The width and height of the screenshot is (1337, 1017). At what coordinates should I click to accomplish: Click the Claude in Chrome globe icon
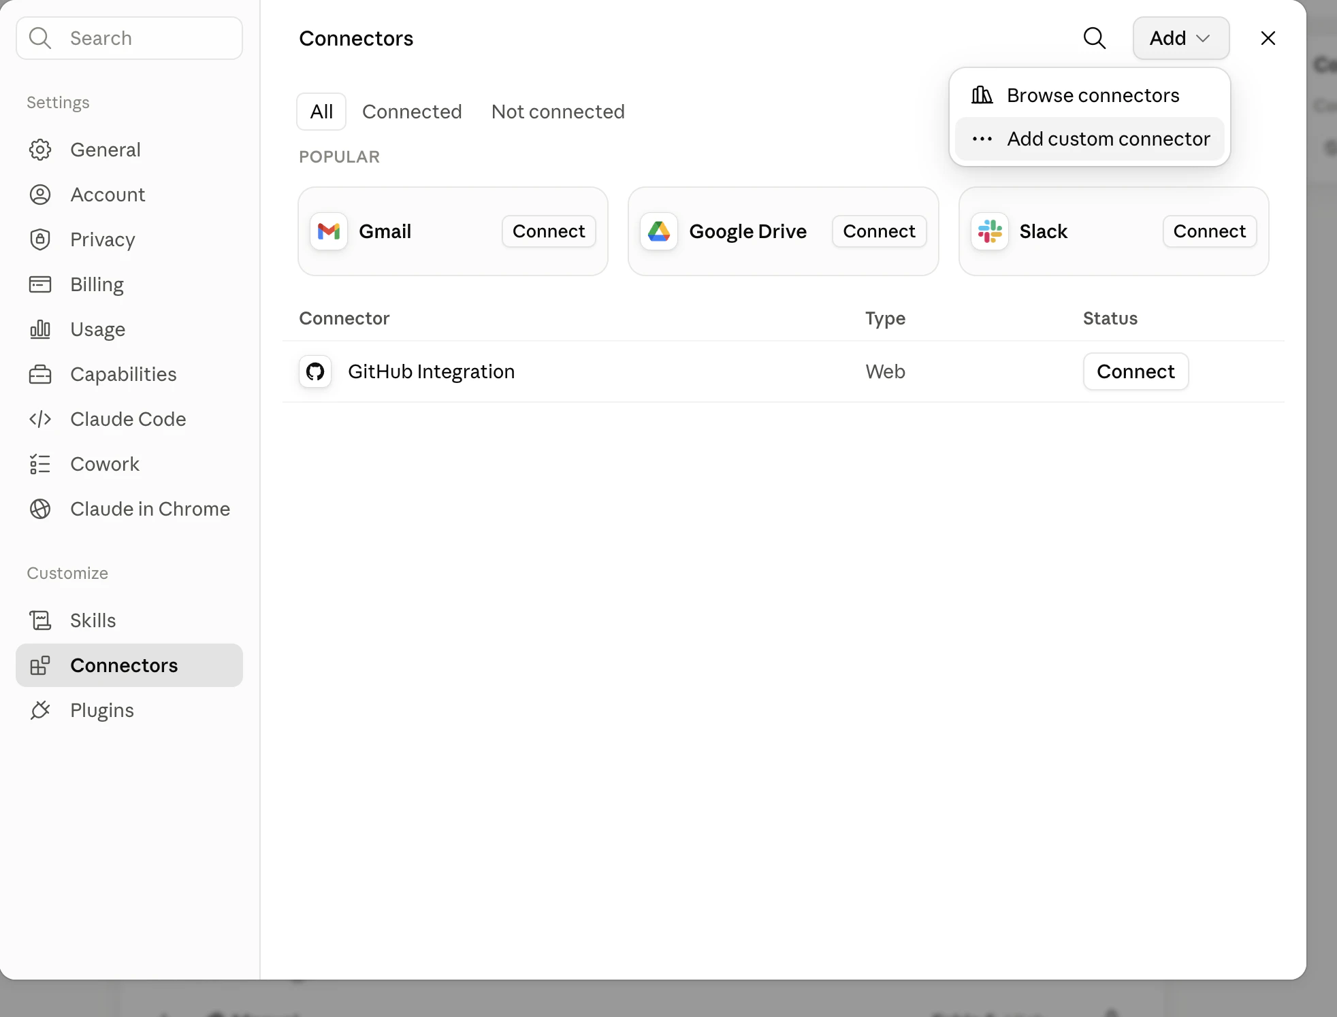click(40, 509)
